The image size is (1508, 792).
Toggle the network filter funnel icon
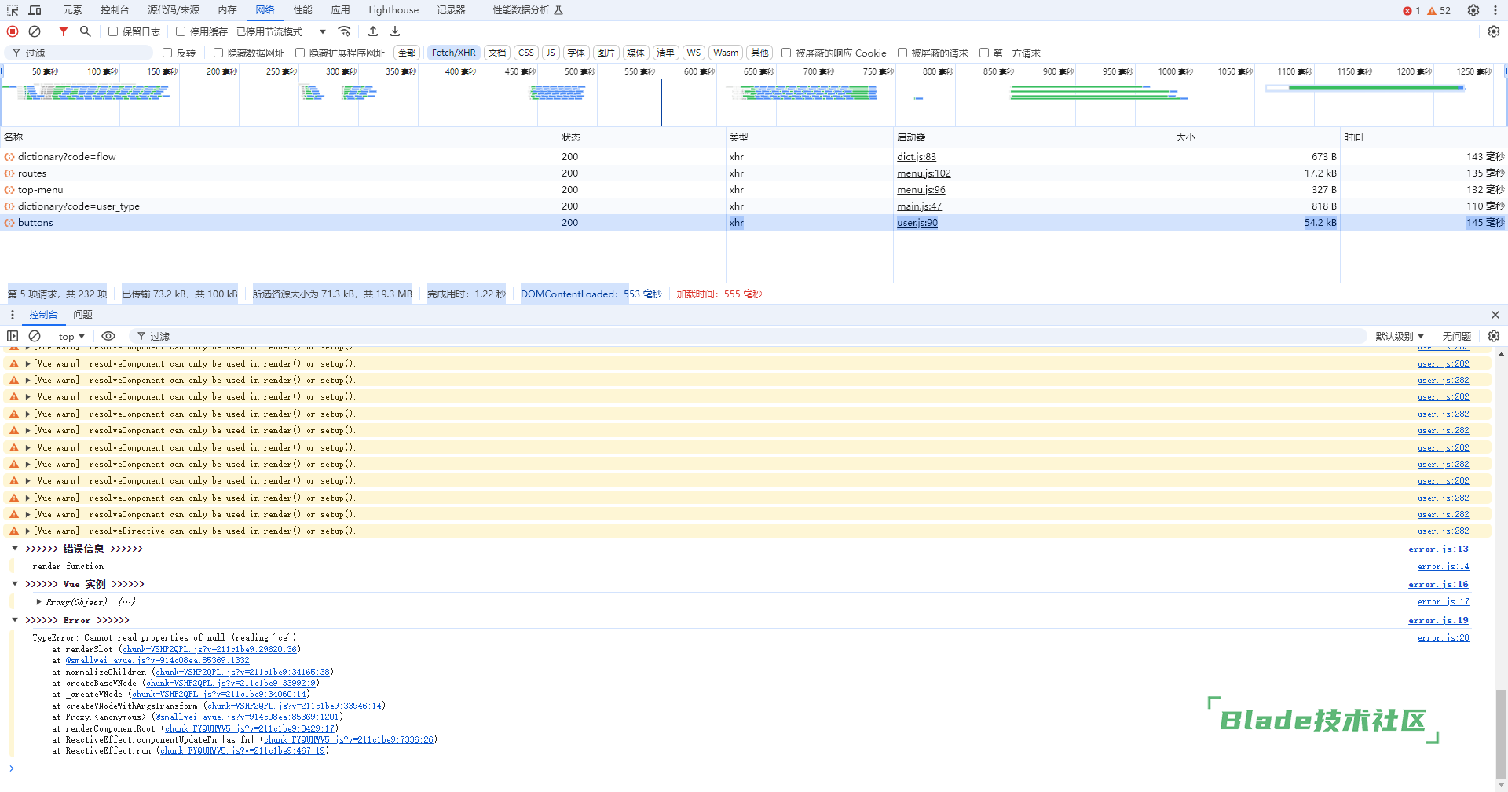[x=64, y=31]
